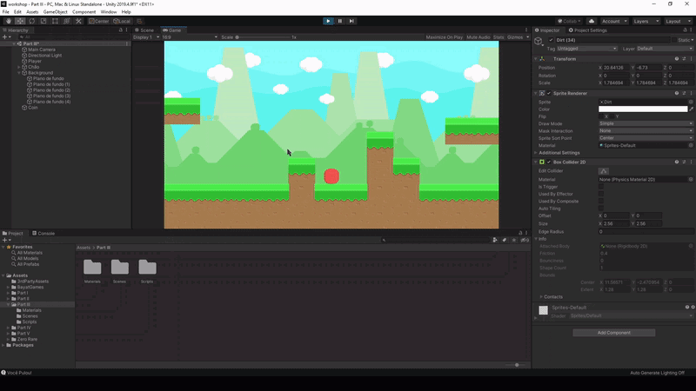Toggle the Static checkbox in Inspector

pyautogui.click(x=673, y=40)
